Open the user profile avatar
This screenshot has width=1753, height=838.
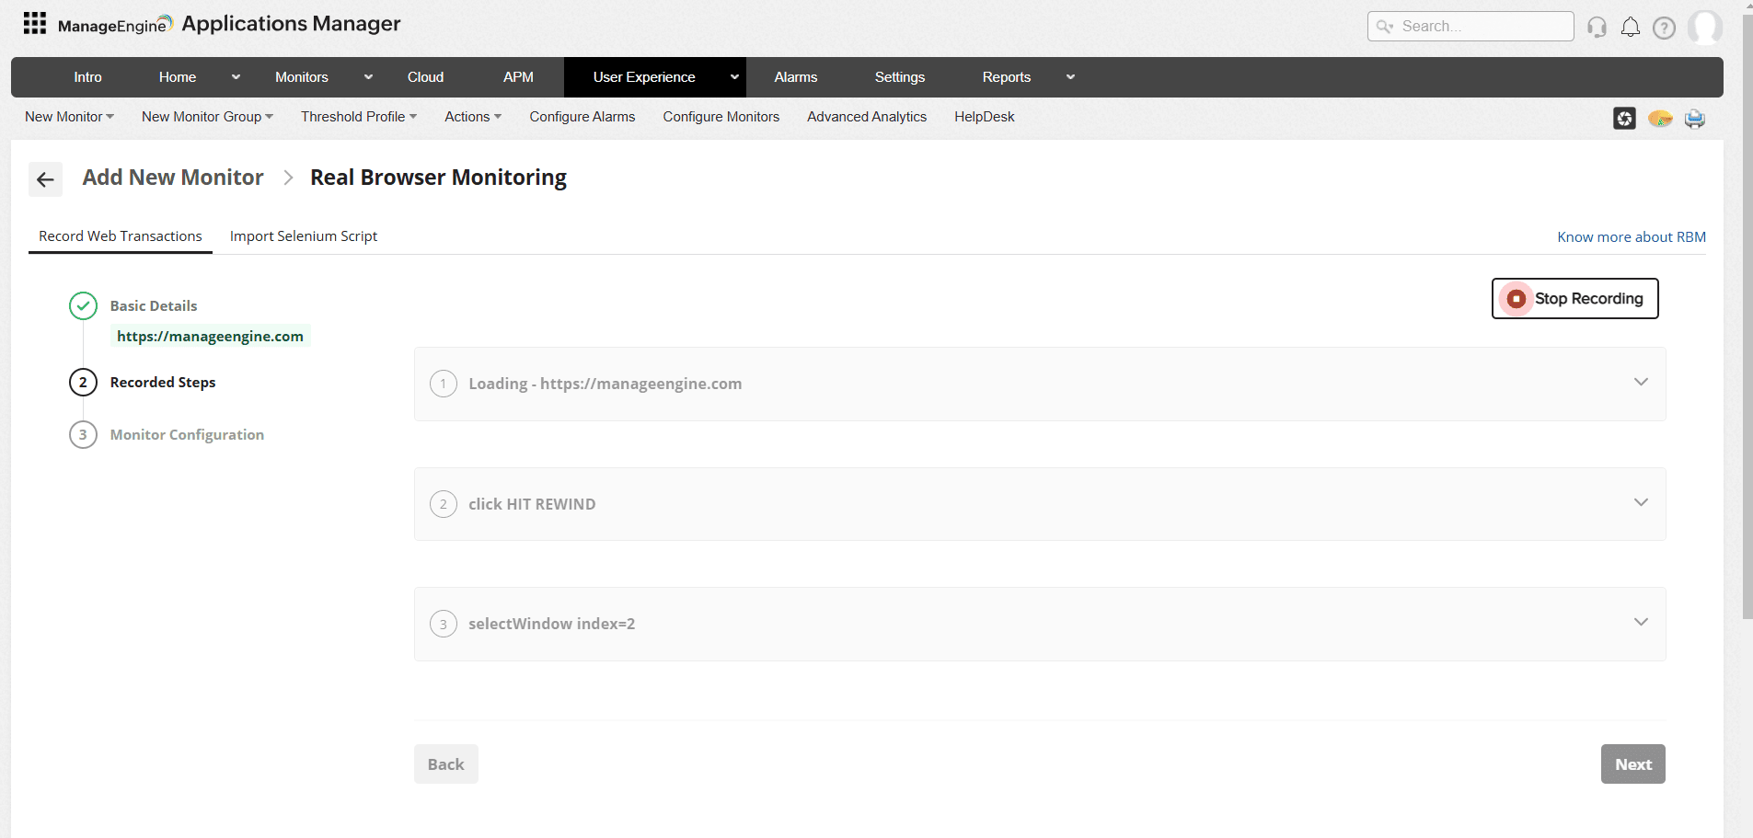pos(1705,27)
